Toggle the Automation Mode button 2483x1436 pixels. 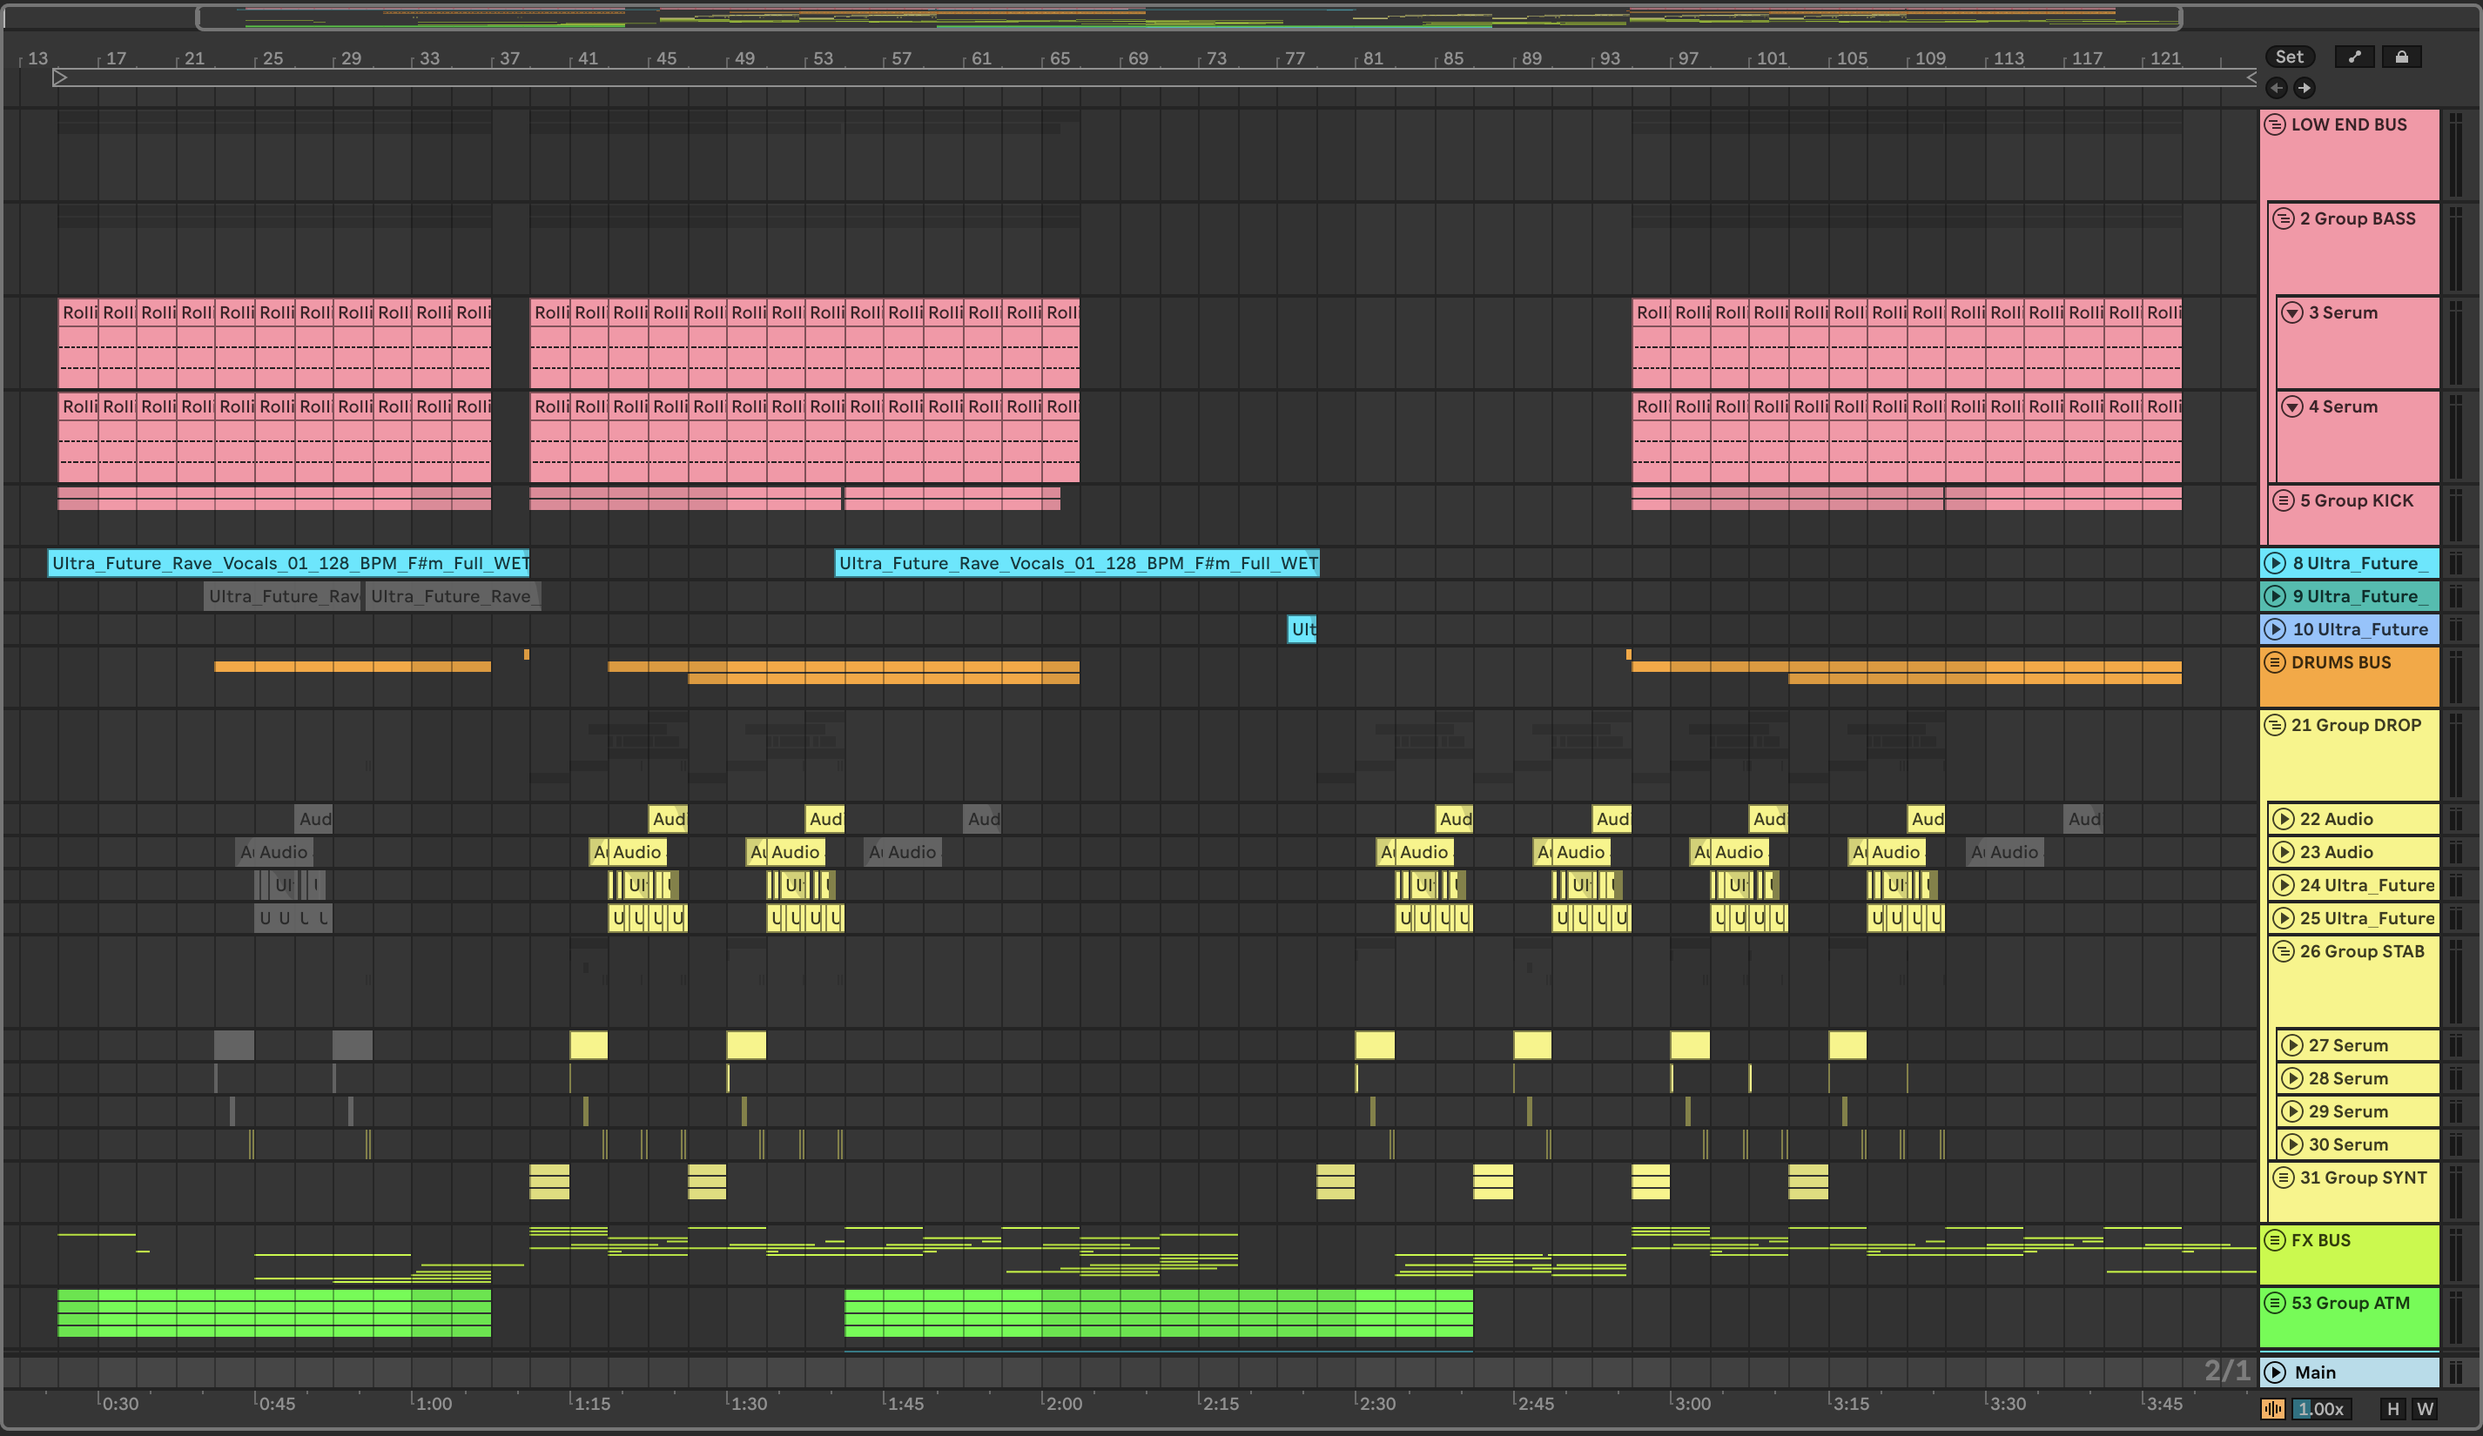coord(2354,57)
